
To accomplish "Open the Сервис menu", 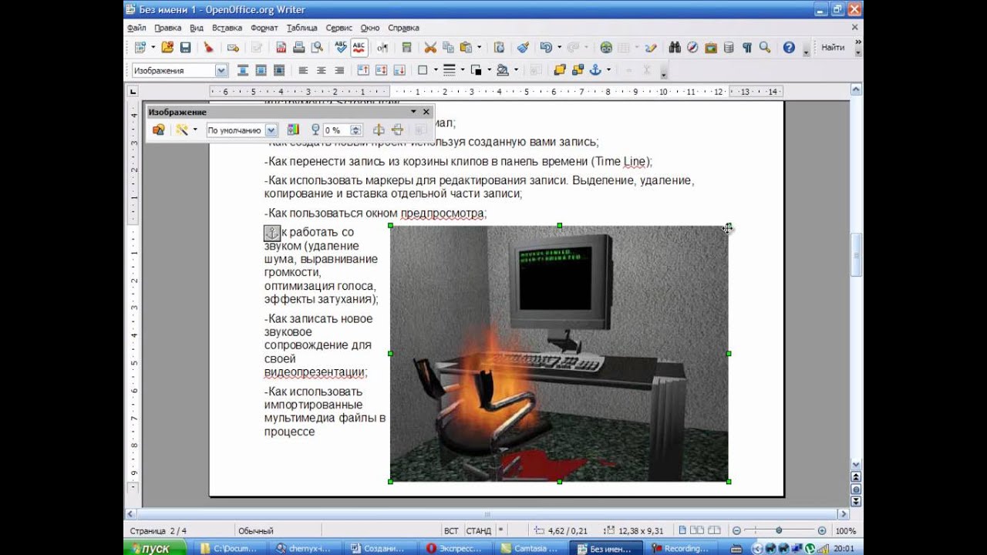I will click(339, 28).
